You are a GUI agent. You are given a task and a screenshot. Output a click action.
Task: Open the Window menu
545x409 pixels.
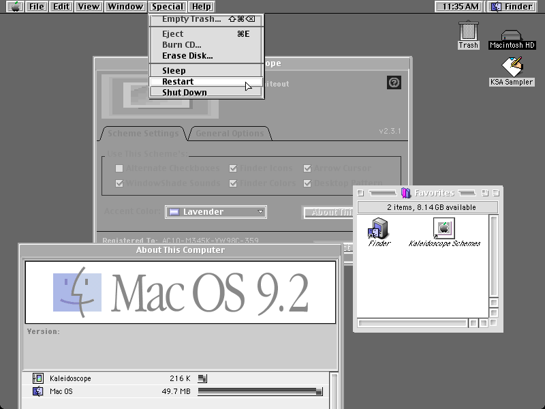pos(125,6)
